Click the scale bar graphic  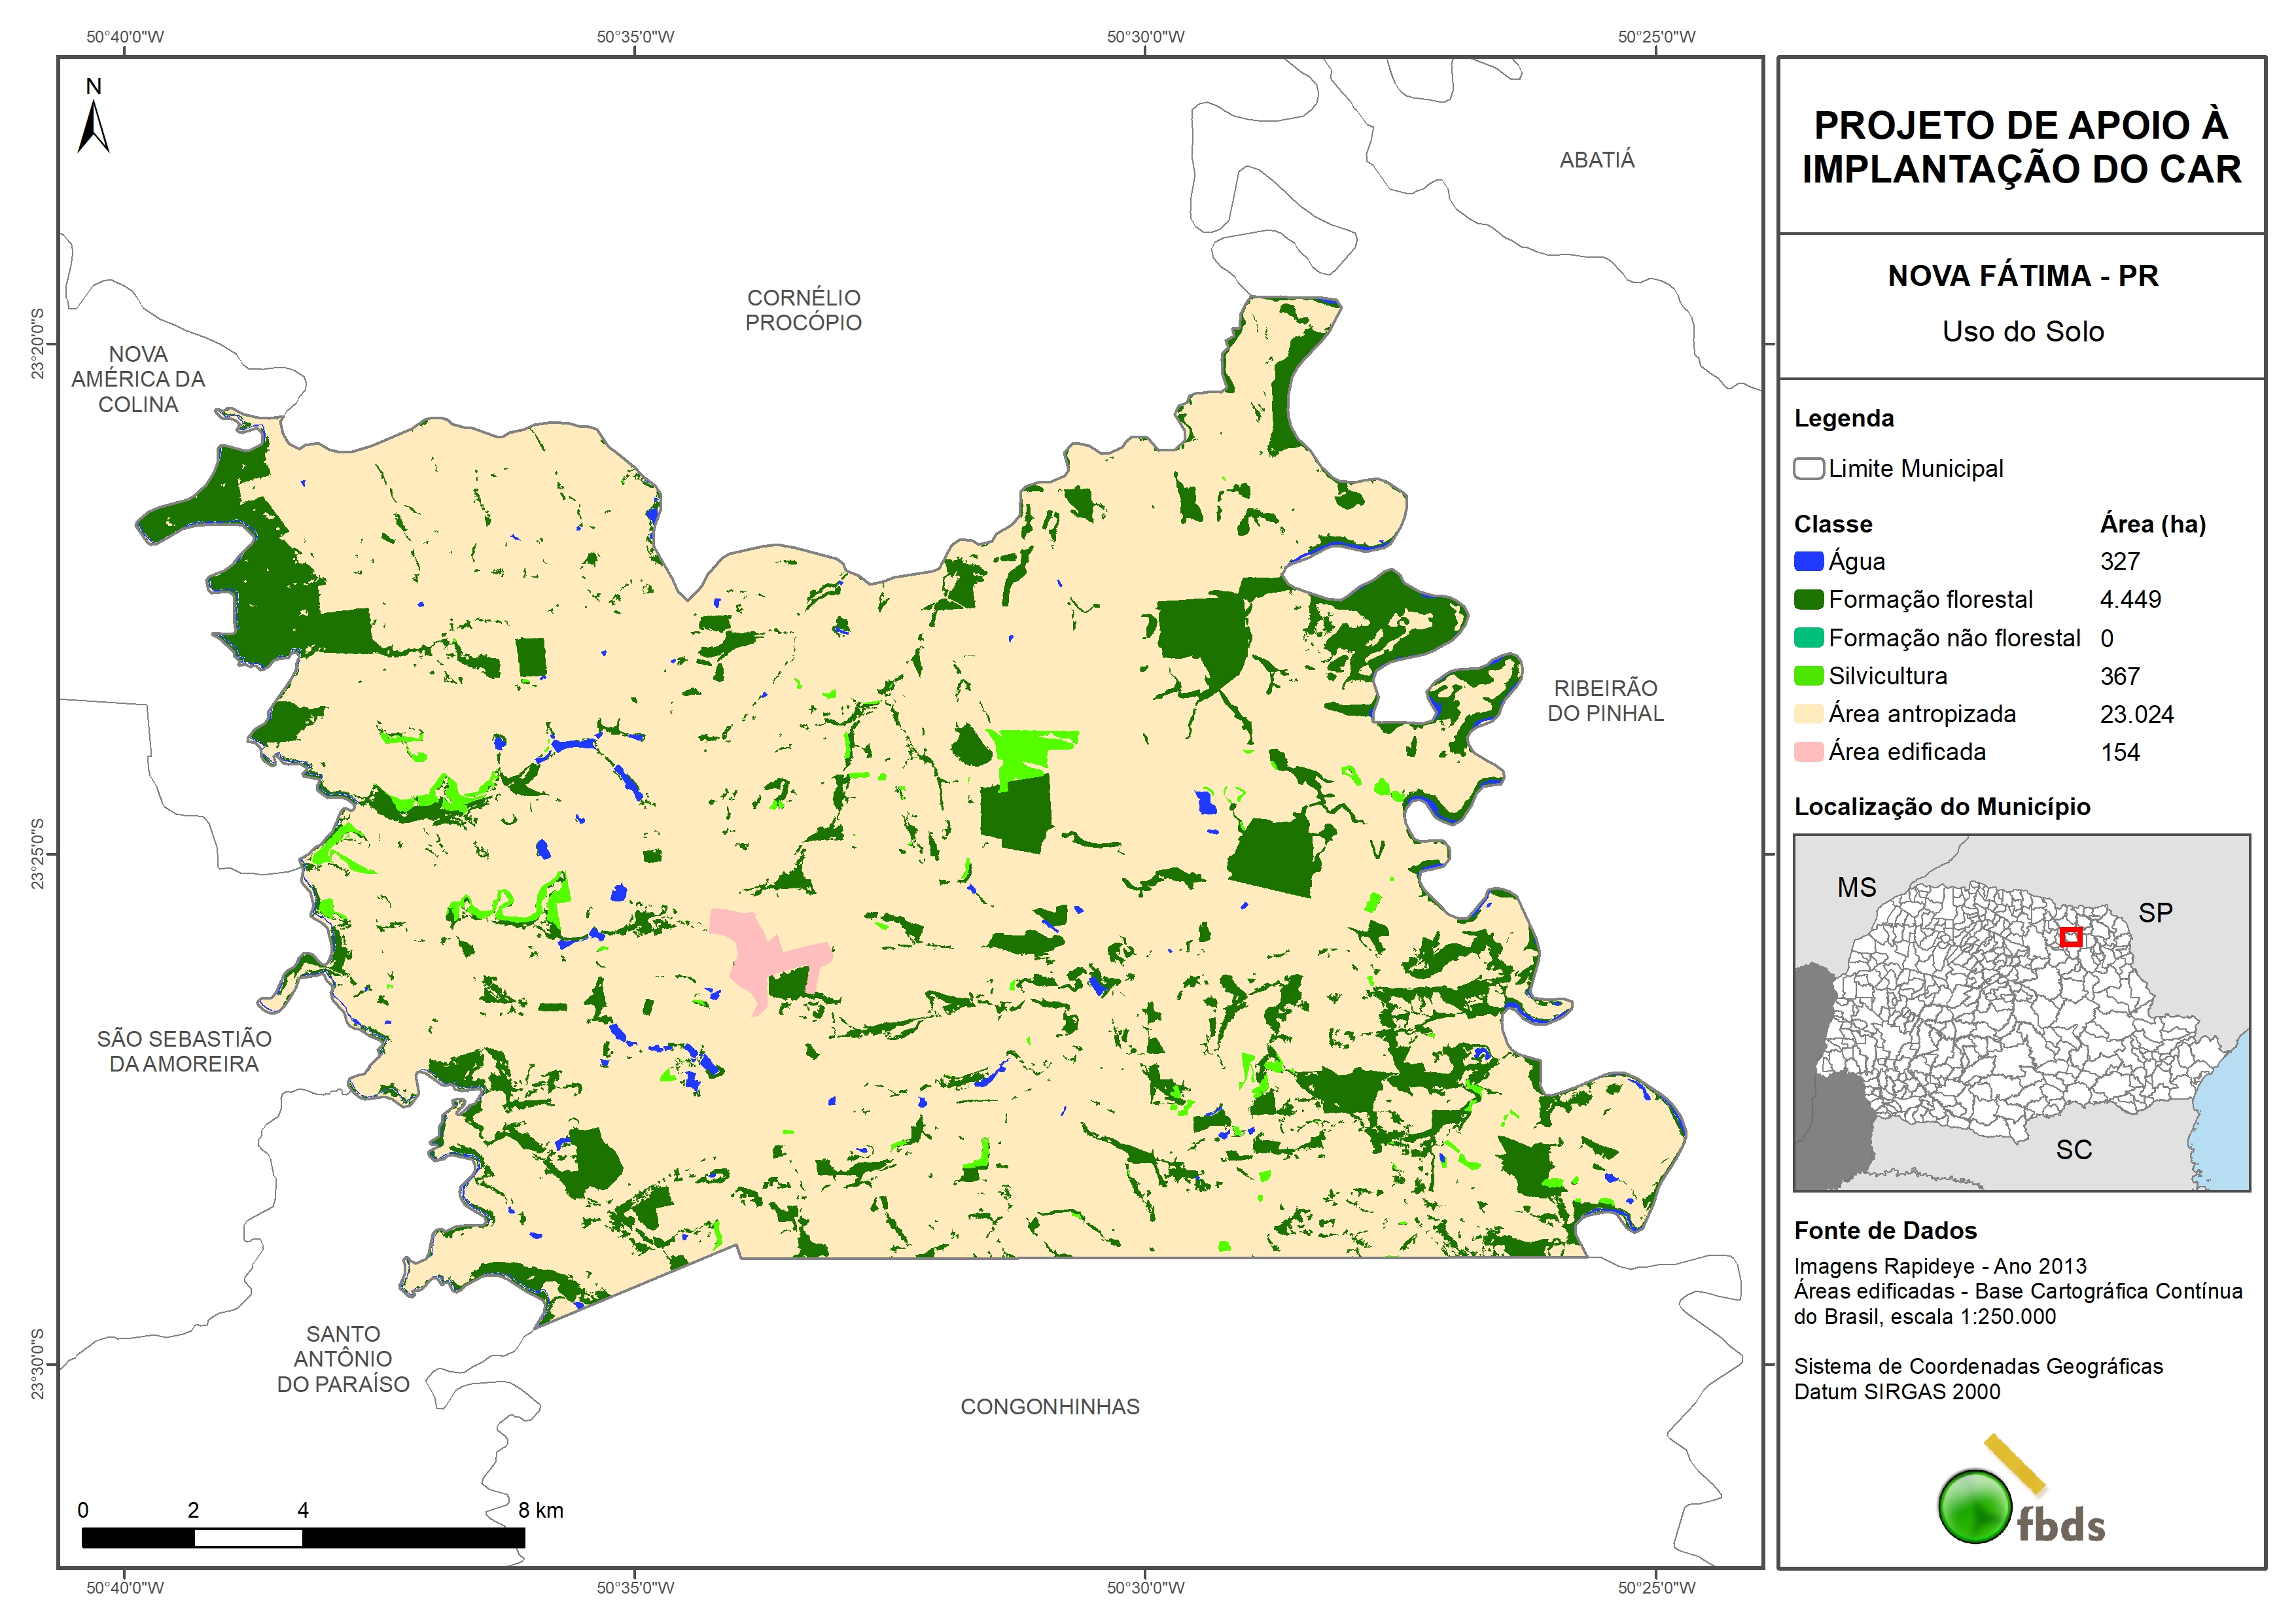tap(303, 1538)
